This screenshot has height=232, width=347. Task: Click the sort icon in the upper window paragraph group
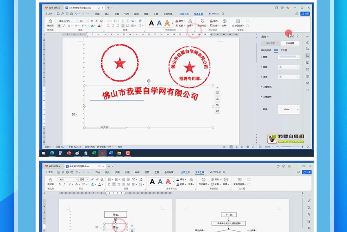140,21
